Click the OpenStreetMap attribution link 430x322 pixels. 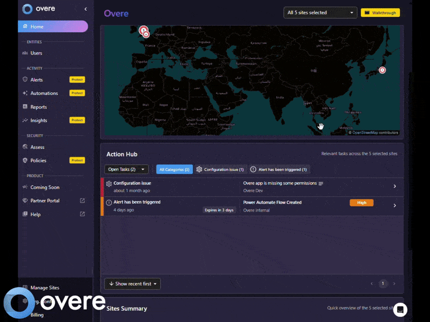pos(365,133)
